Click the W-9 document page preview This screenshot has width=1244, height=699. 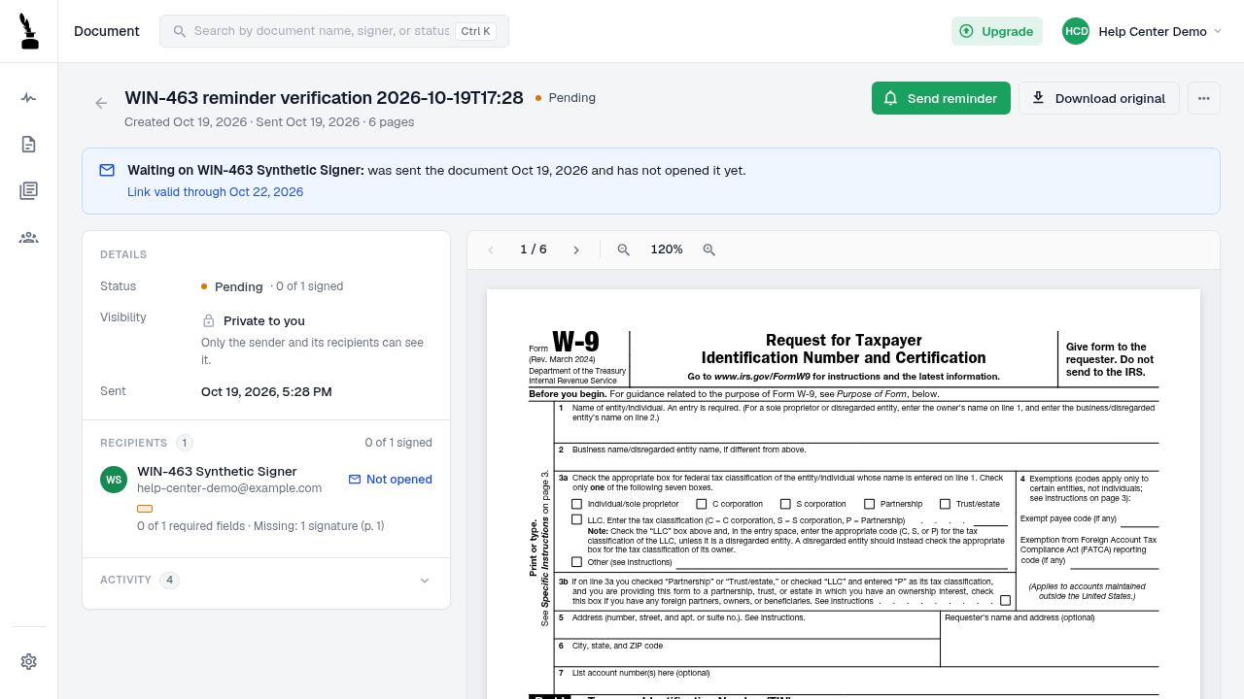tap(844, 494)
